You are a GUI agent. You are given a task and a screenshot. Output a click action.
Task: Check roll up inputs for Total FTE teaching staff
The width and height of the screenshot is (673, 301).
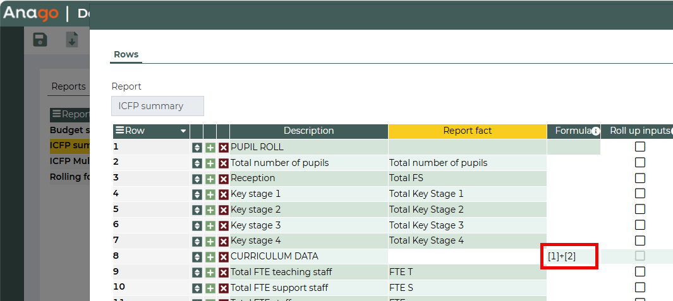(x=640, y=271)
